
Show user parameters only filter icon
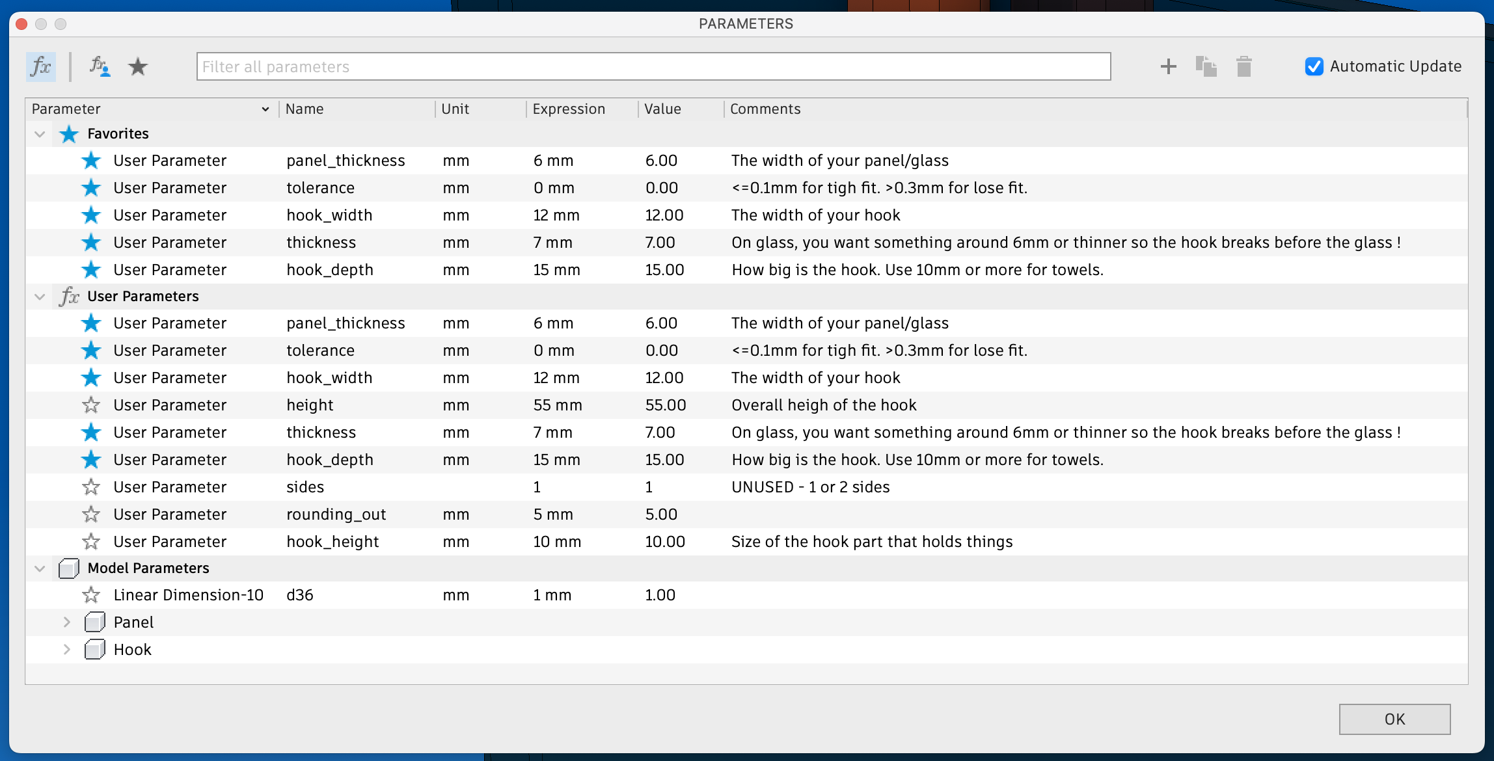coord(100,66)
